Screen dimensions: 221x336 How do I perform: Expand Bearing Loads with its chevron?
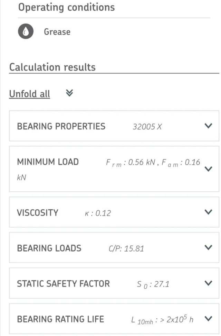[208, 247]
